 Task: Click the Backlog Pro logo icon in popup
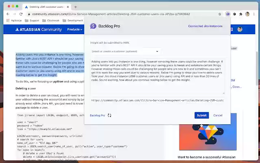coord(93,26)
